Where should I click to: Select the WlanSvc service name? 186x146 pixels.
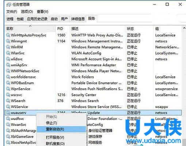click(18, 53)
